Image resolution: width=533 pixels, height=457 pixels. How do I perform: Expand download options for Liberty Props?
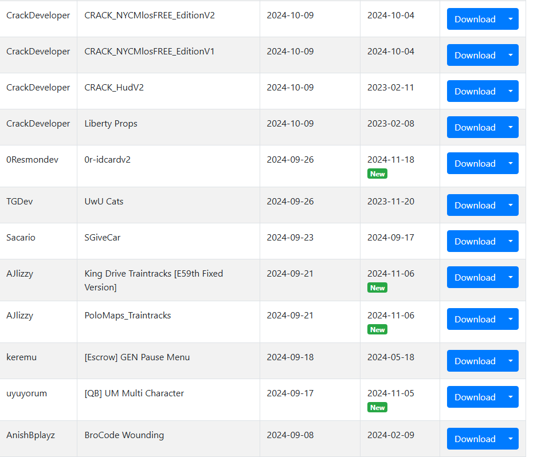[x=511, y=127]
